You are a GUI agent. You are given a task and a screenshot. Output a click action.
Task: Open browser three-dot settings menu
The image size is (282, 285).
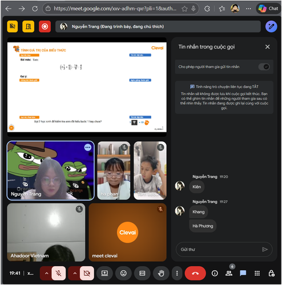click(248, 9)
